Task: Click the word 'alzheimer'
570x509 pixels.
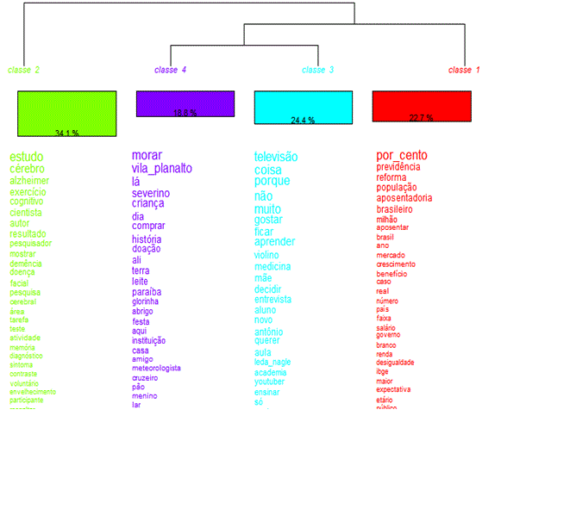Action: (x=29, y=182)
